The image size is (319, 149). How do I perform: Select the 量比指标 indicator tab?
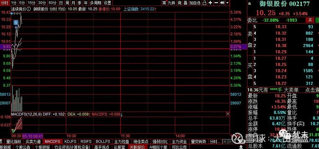point(14,142)
